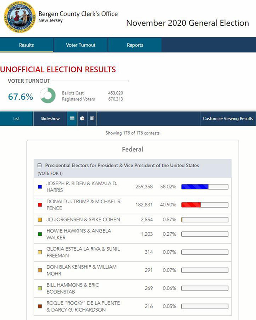
Task: Open the Reports tab
Action: point(135,45)
